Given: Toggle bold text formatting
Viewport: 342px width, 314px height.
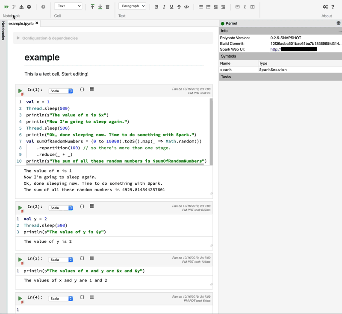Looking at the screenshot, I should pos(156,7).
